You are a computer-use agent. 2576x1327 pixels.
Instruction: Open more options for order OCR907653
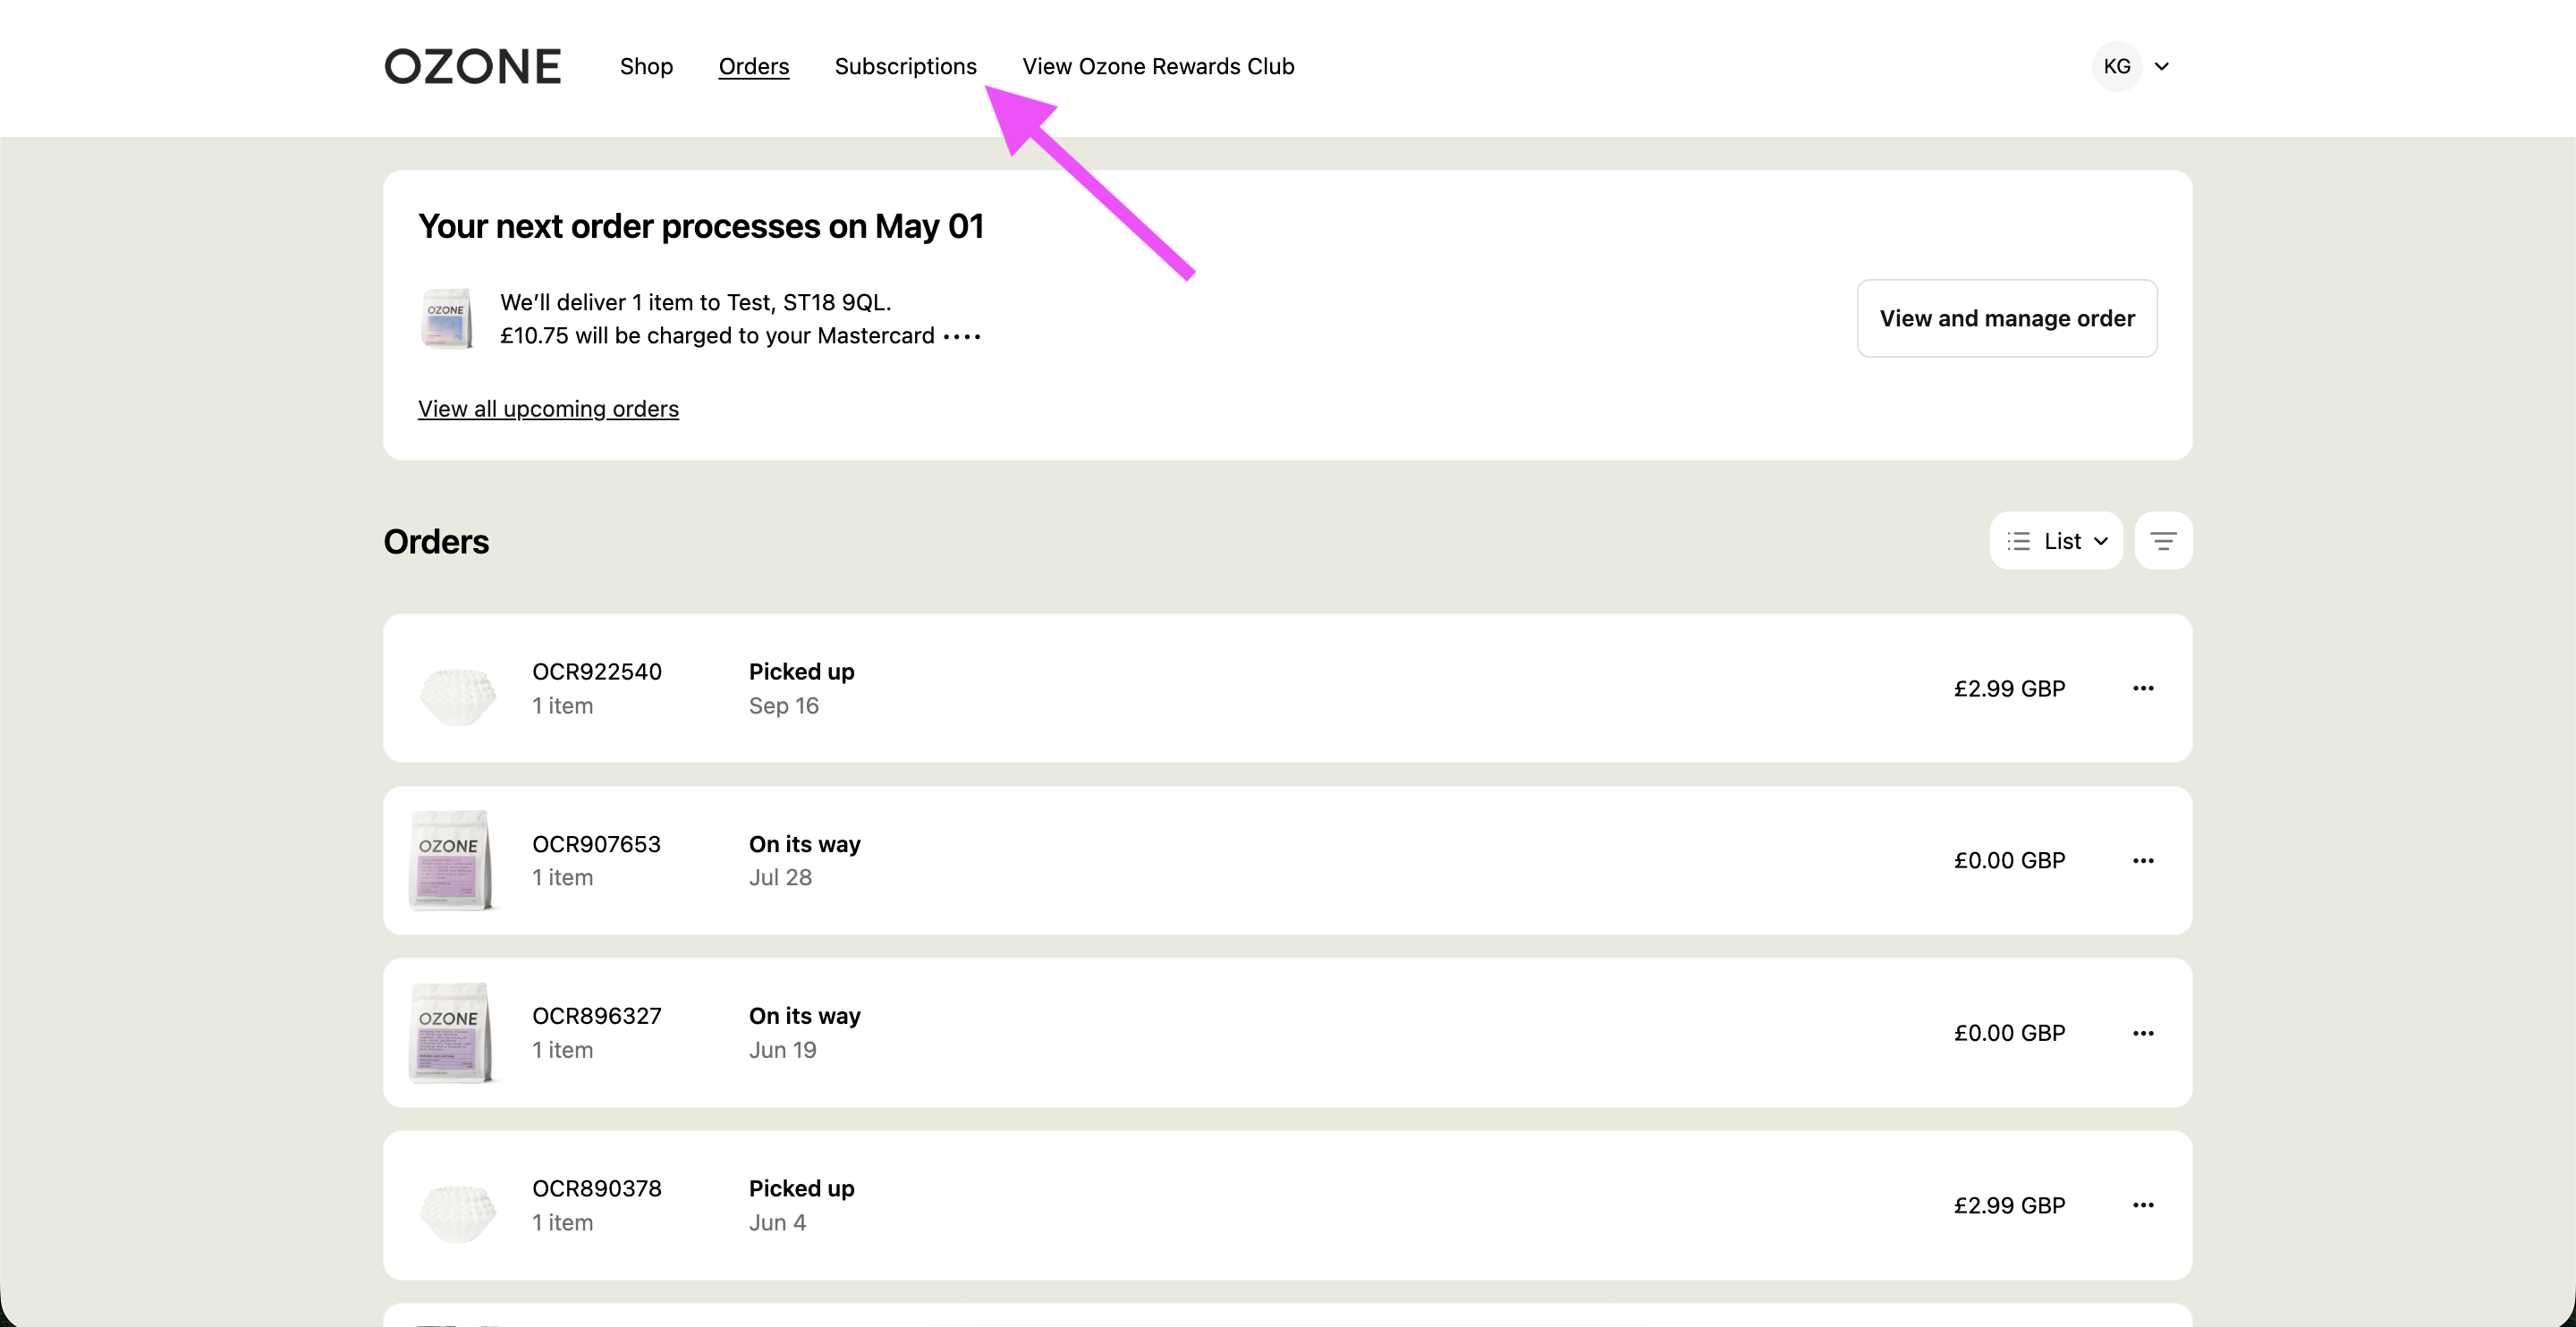click(2142, 861)
